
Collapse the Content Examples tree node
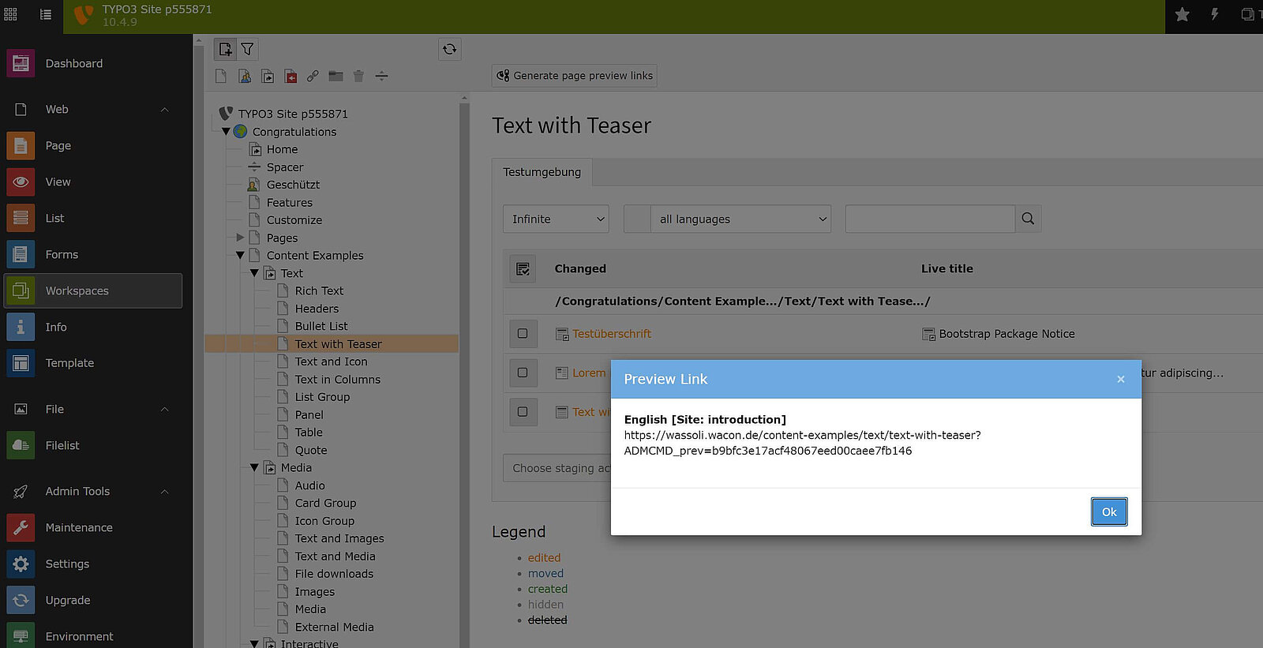click(240, 256)
